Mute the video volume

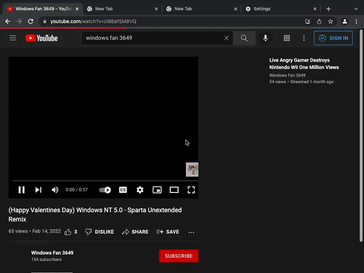pyautogui.click(x=55, y=190)
